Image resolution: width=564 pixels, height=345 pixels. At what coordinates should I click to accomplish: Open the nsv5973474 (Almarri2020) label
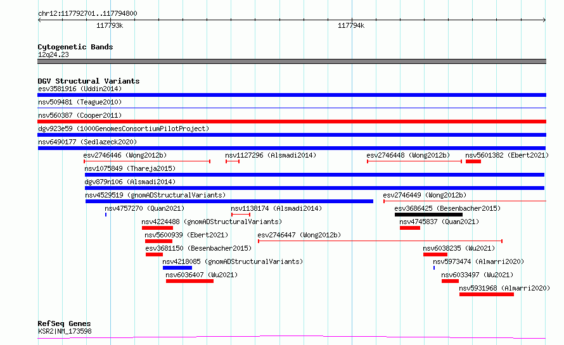[478, 261]
